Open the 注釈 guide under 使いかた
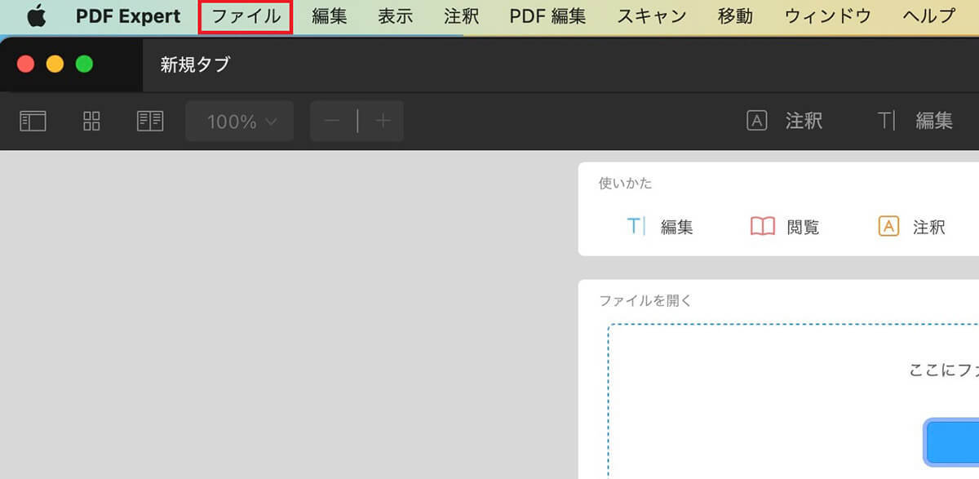Image resolution: width=979 pixels, height=479 pixels. 911,227
